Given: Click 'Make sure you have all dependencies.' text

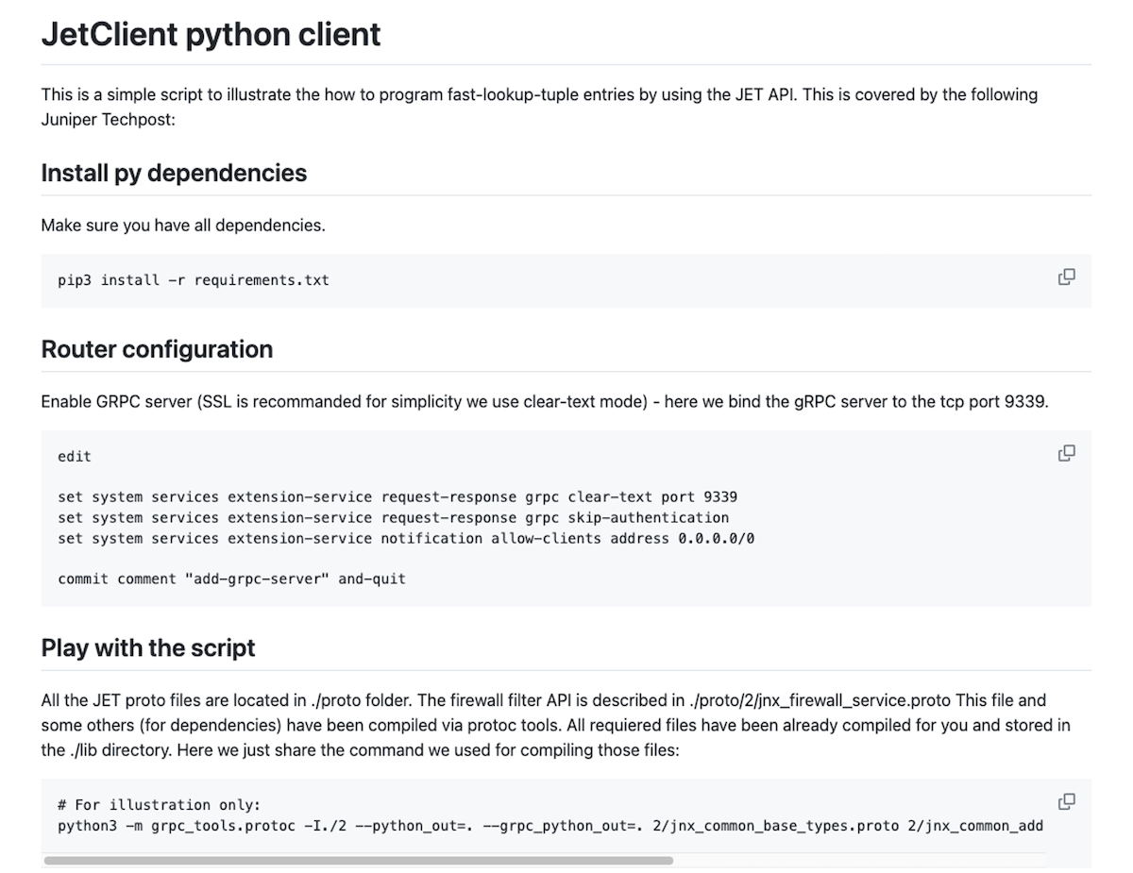Looking at the screenshot, I should pyautogui.click(x=183, y=226).
